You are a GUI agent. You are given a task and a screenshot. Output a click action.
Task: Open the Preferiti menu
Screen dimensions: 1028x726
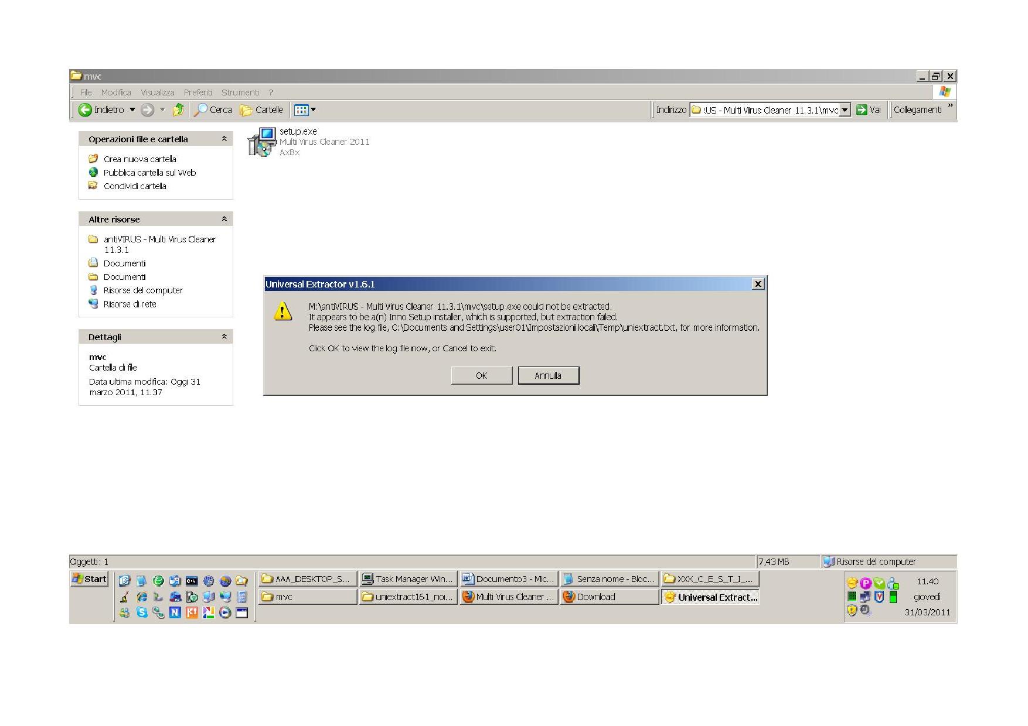pyautogui.click(x=198, y=93)
